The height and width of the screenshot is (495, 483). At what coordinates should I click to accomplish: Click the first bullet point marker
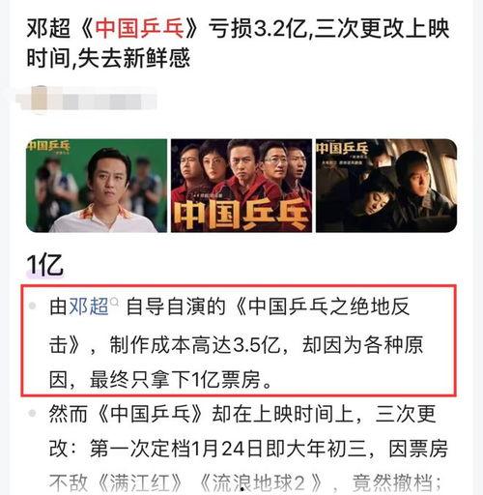pyautogui.click(x=32, y=306)
